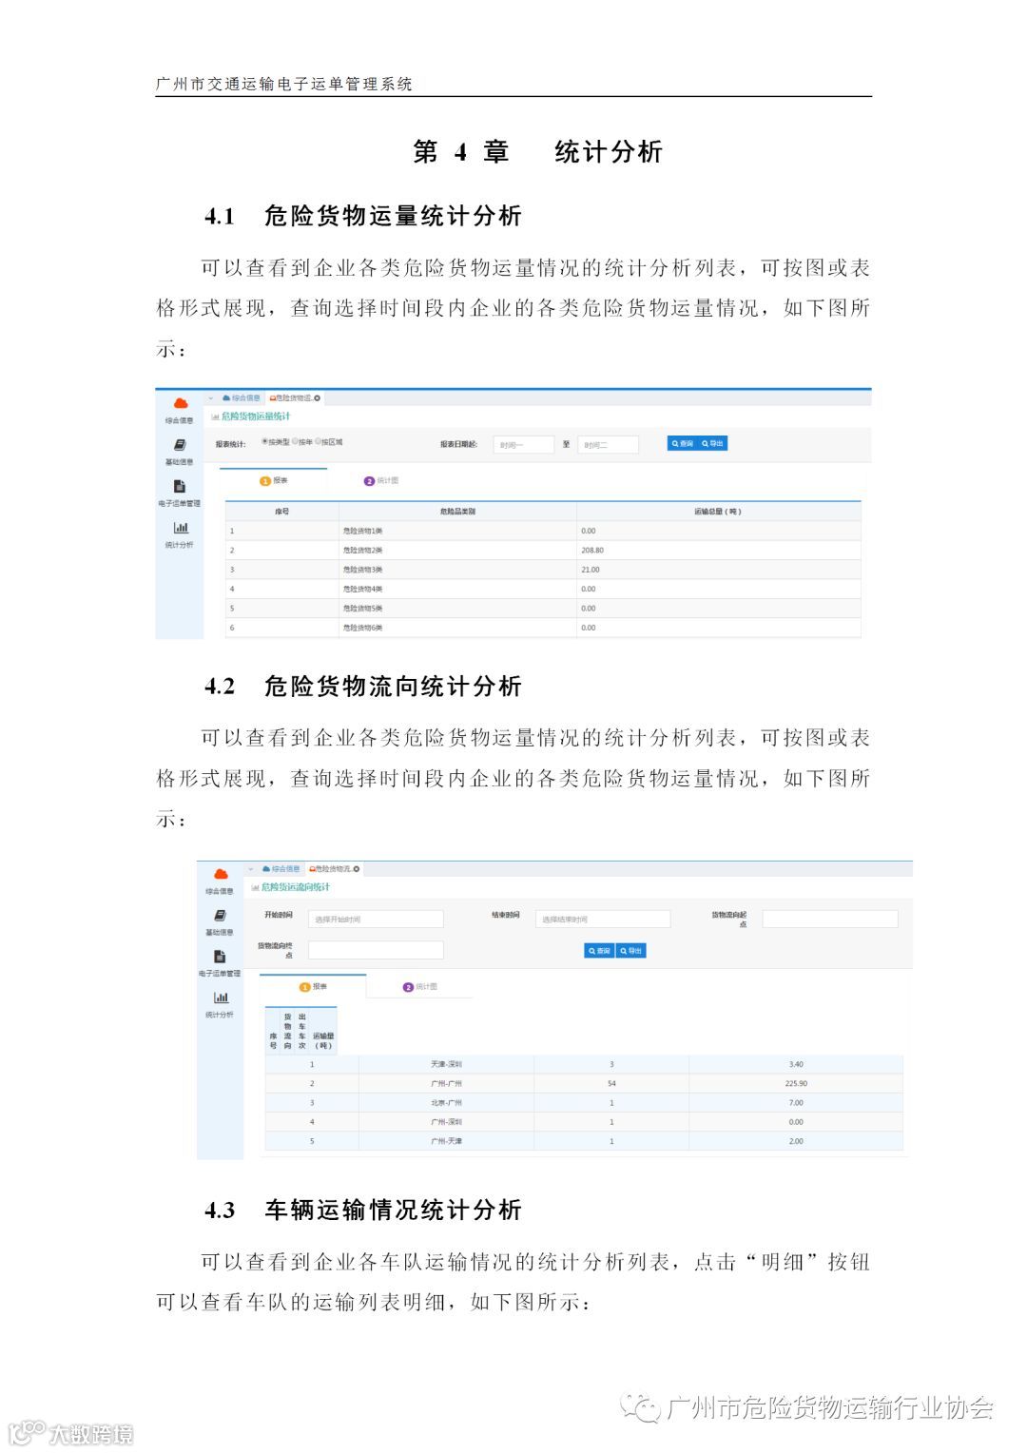The width and height of the screenshot is (1027, 1453).
Task: Click the 7.00 transport volume cell
Action: pyautogui.click(x=796, y=1103)
